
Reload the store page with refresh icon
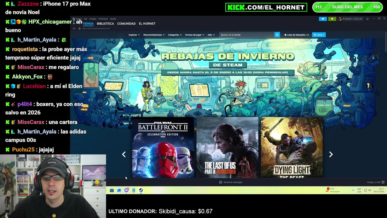tap(74, 28)
